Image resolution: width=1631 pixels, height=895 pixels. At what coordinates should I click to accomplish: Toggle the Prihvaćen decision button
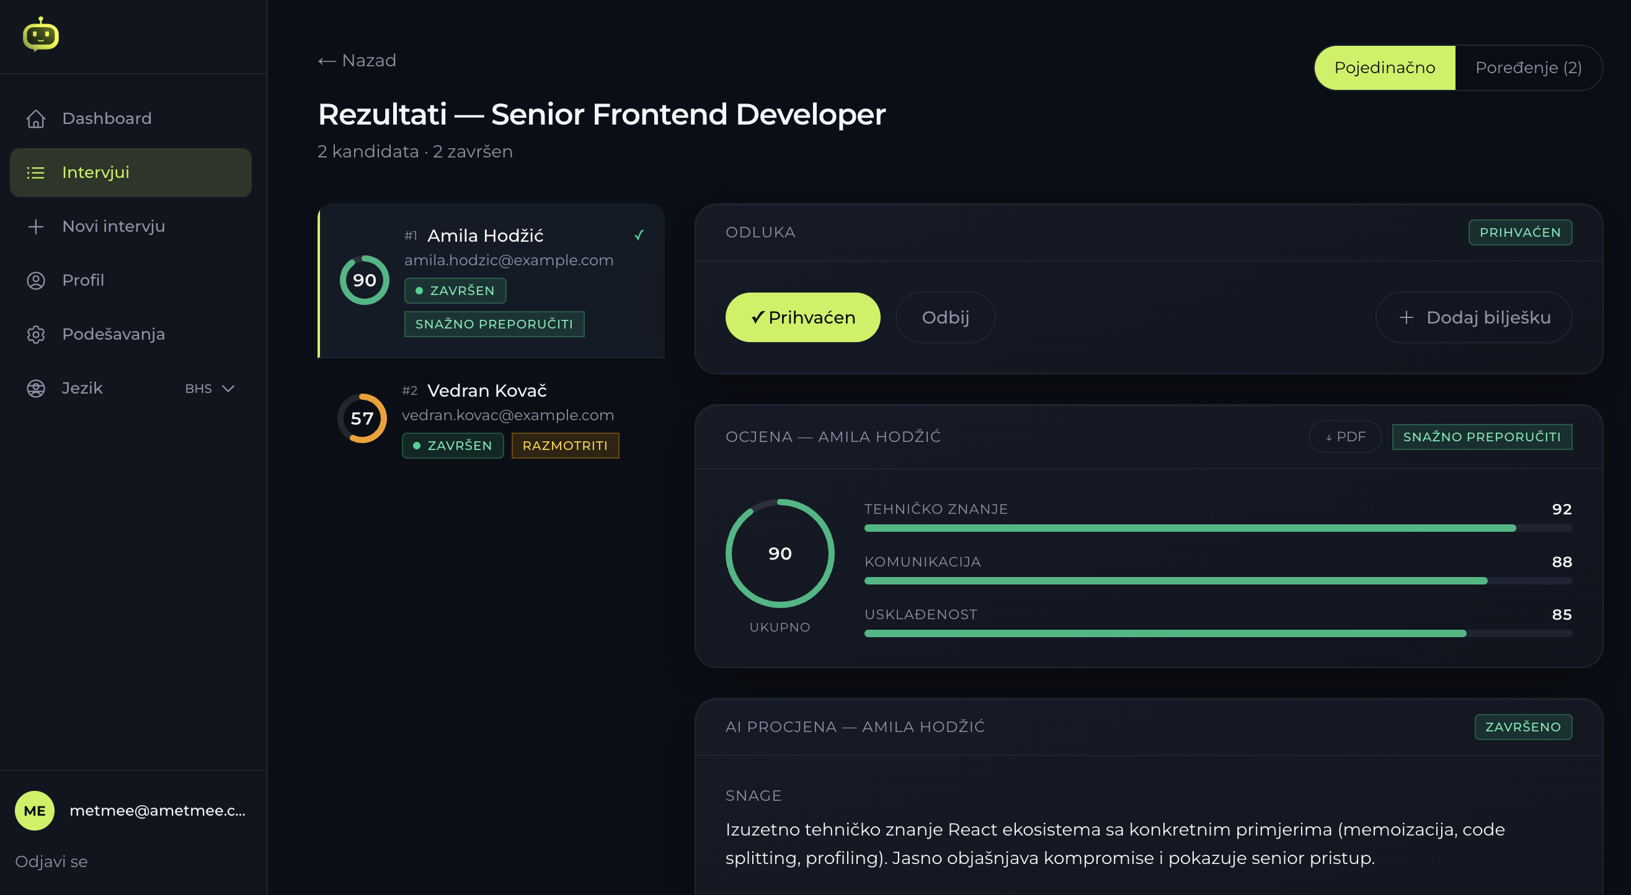point(802,317)
